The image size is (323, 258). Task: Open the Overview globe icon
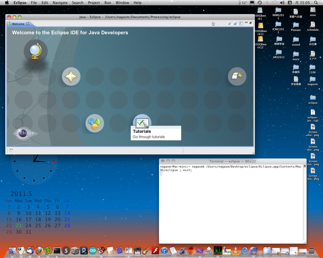35,51
